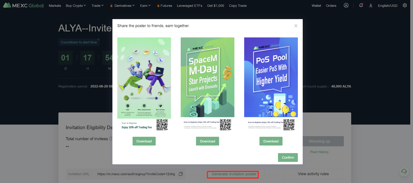
Task: Click the download app icon in header
Action: [x=371, y=5]
